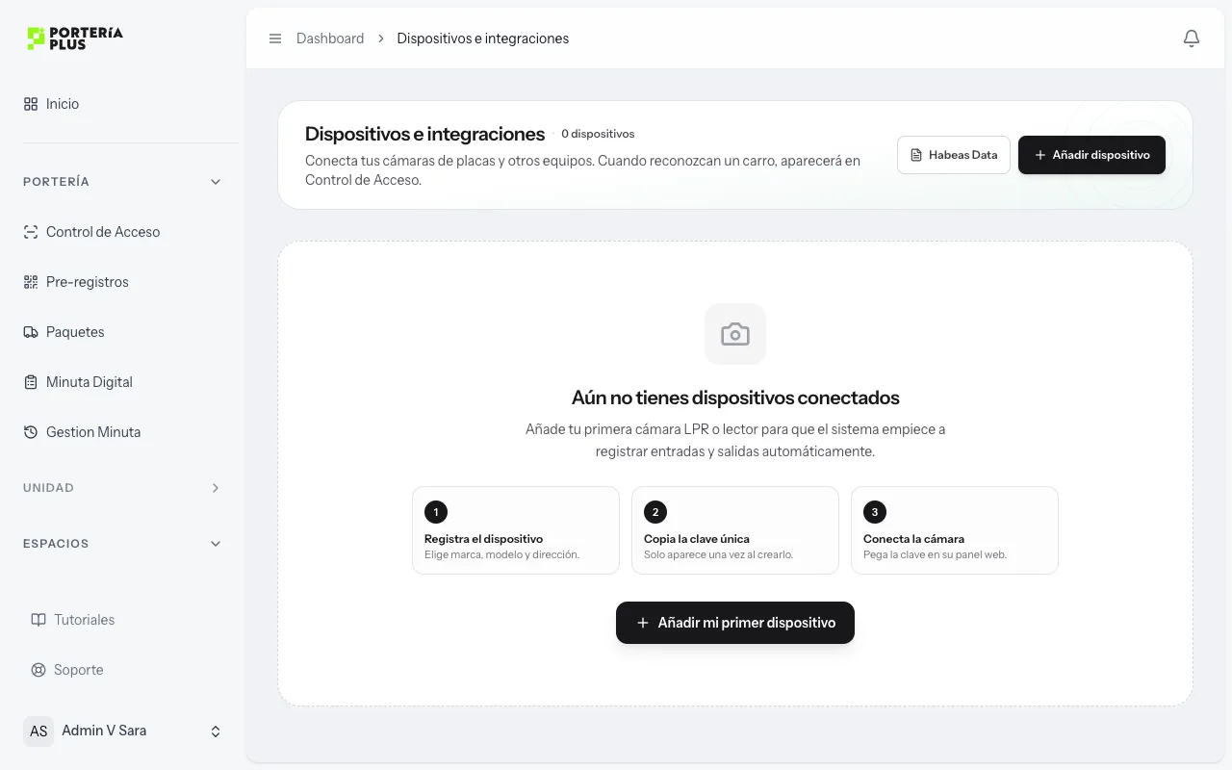Click the Control de Acceso scan icon
The height and width of the screenshot is (770, 1232).
[31, 232]
